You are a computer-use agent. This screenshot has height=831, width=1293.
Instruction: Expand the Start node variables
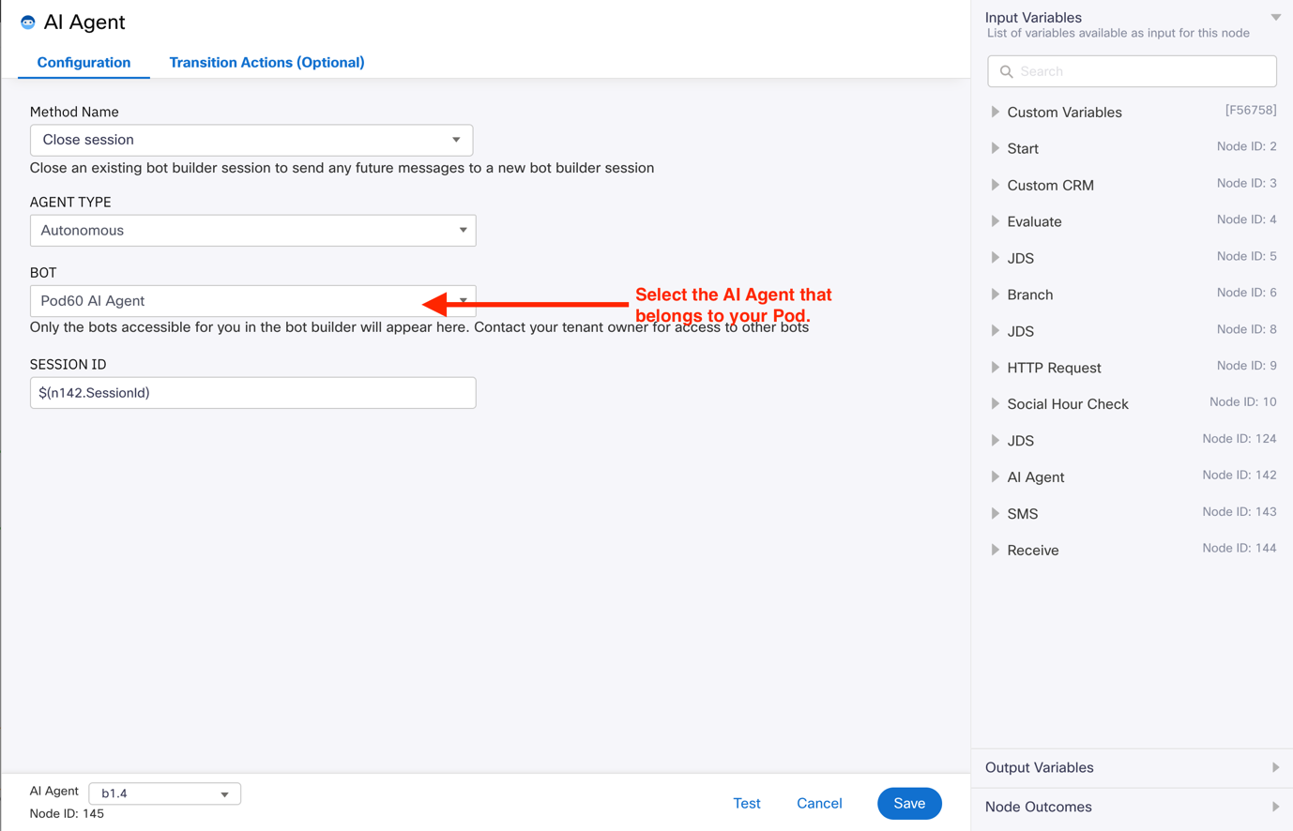click(996, 149)
